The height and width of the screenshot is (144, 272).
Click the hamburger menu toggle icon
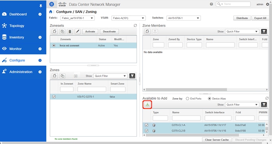click(x=52, y=4)
